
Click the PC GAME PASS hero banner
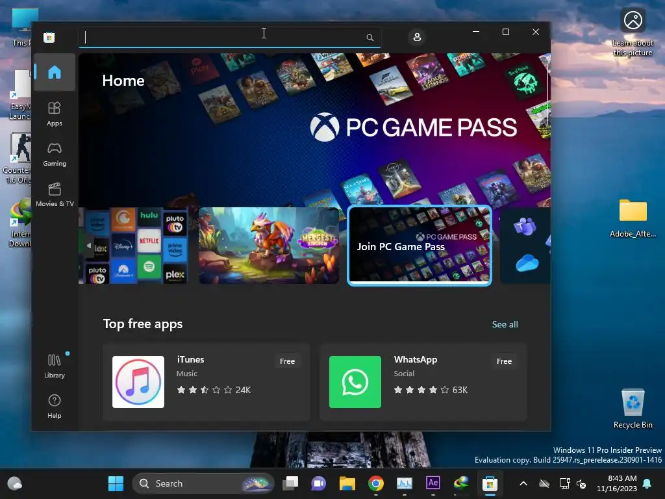click(x=314, y=129)
